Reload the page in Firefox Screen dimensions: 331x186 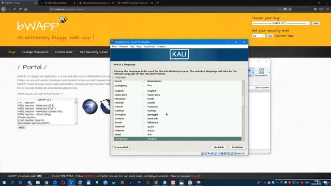click(x=20, y=9)
